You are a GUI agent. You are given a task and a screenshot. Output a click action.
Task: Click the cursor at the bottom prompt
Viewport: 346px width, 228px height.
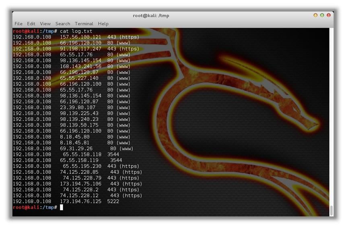[62, 207]
